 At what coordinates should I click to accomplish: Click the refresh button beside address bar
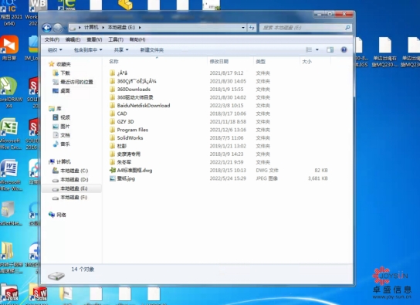pos(252,28)
